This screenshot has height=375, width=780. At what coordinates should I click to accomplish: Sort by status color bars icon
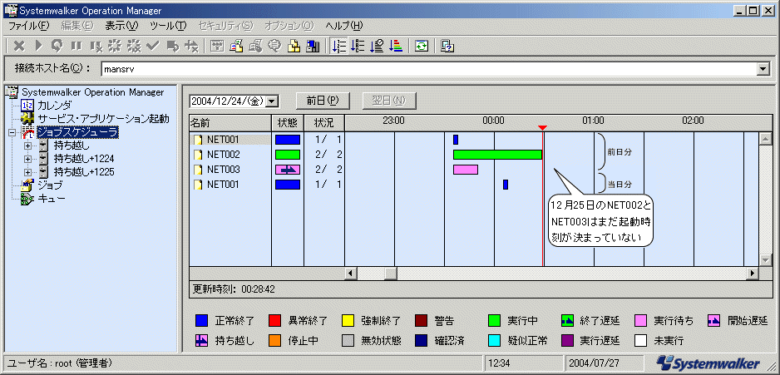click(396, 47)
